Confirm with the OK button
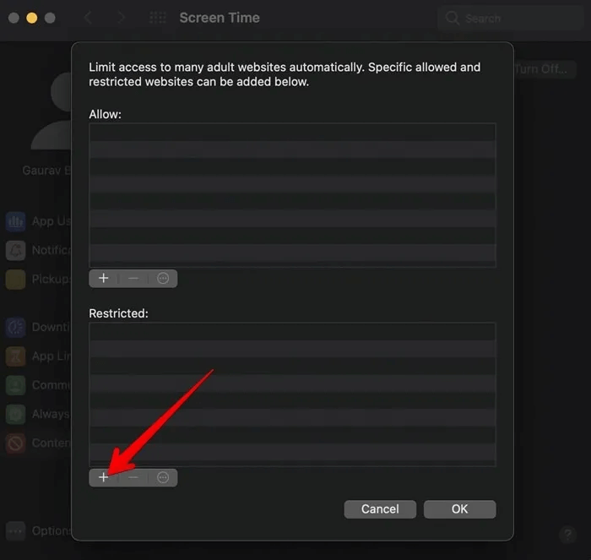This screenshot has height=560, width=591. (459, 509)
